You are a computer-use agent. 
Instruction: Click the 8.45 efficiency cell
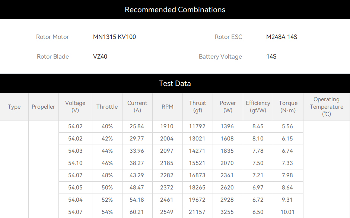[258, 126]
